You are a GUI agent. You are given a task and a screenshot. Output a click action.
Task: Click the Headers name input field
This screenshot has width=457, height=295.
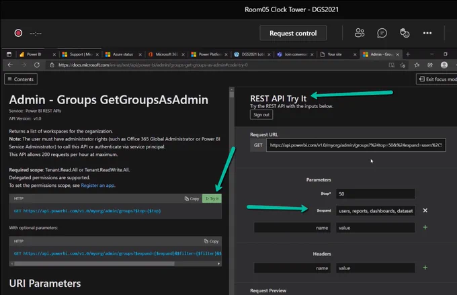[x=292, y=268]
